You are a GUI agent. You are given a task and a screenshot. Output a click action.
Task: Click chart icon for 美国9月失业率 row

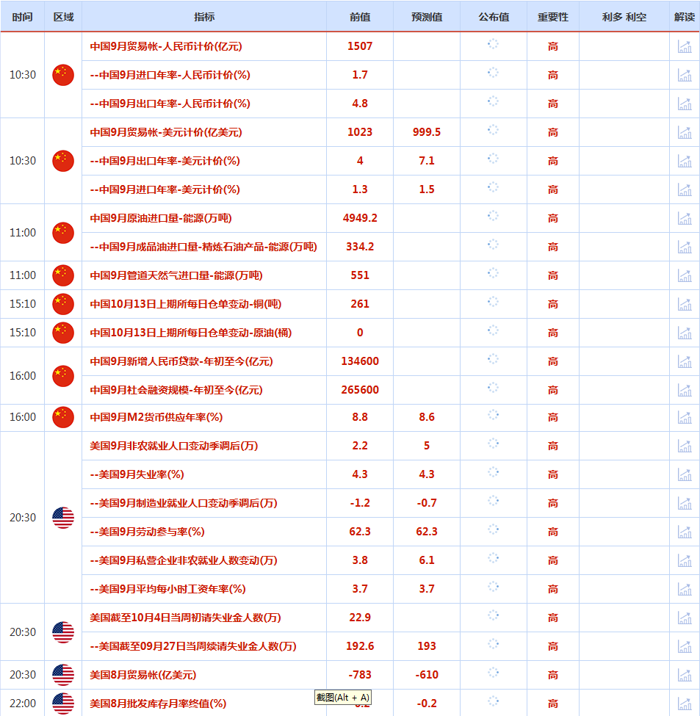[685, 474]
